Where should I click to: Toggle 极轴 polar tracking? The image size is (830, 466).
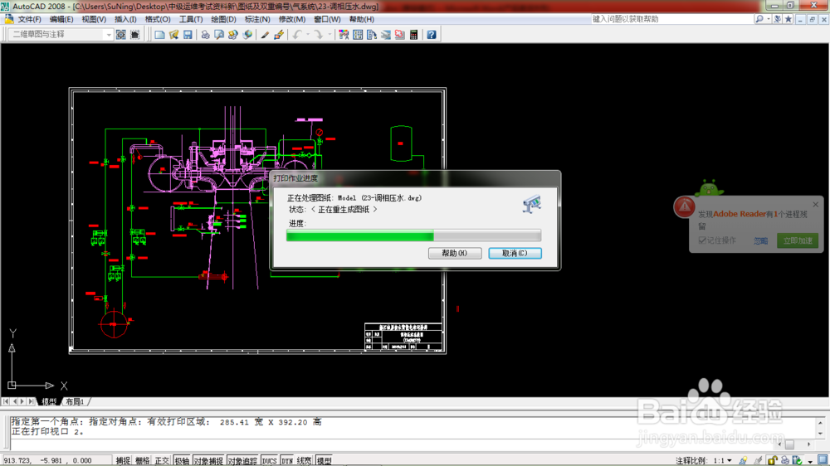pyautogui.click(x=182, y=461)
